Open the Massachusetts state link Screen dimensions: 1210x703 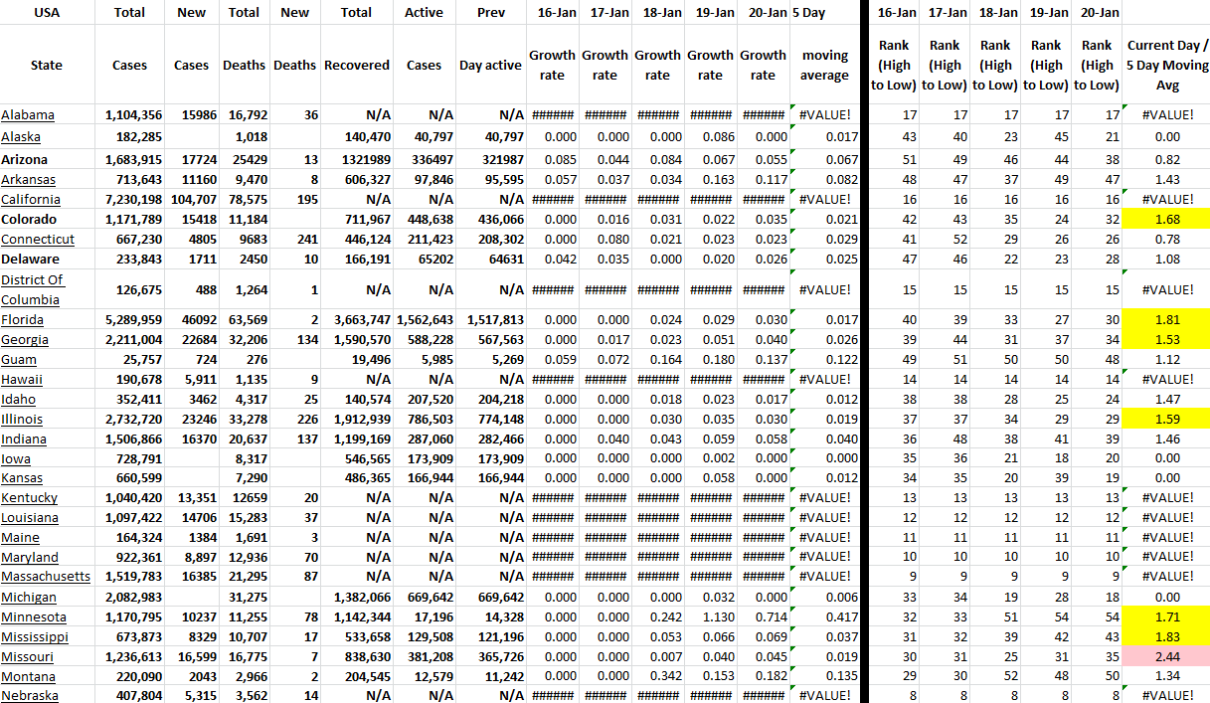tap(46, 577)
